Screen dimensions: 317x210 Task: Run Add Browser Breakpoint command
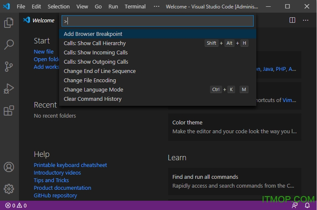coord(158,34)
